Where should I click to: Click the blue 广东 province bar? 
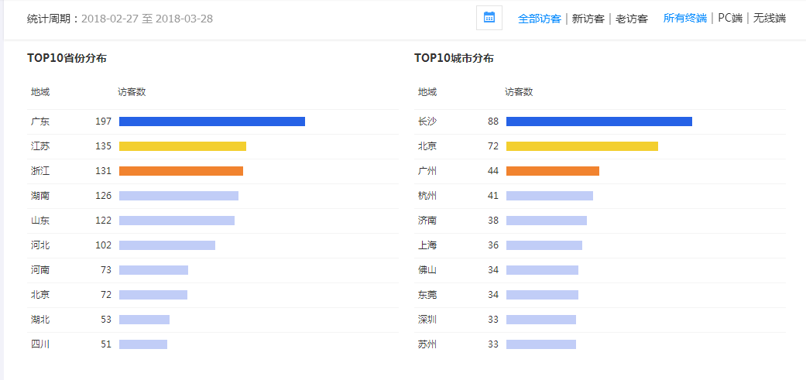pos(212,122)
